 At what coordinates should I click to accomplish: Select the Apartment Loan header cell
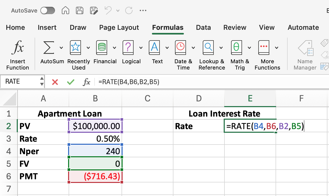point(70,114)
